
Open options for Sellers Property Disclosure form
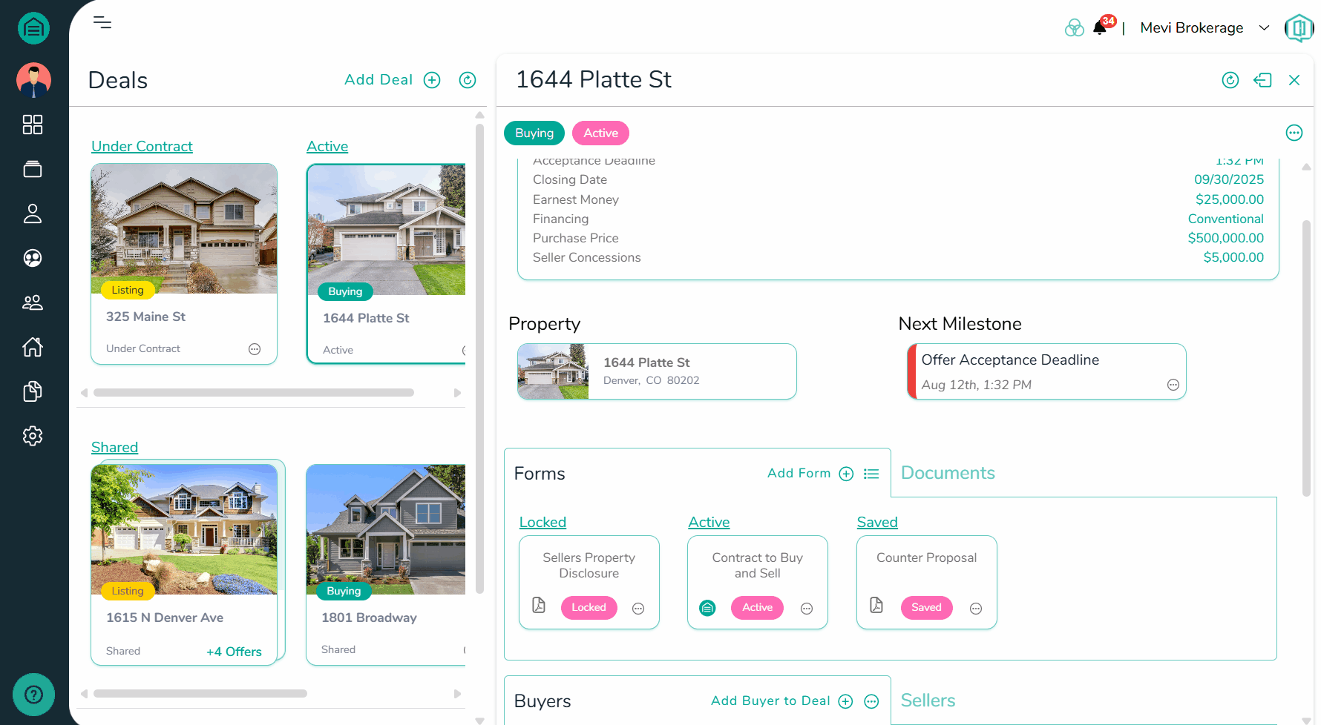coord(638,609)
